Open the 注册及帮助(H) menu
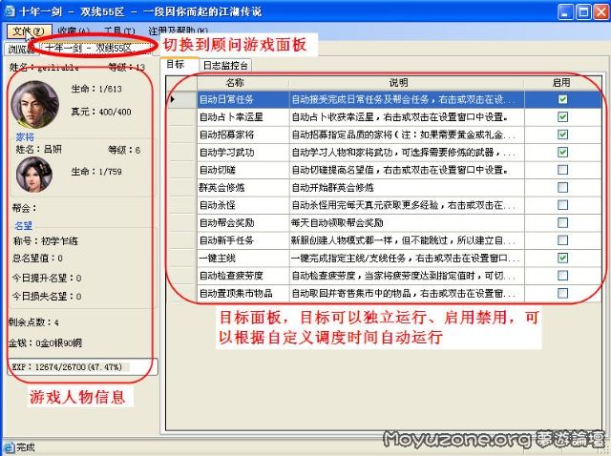The width and height of the screenshot is (611, 456). point(179,31)
